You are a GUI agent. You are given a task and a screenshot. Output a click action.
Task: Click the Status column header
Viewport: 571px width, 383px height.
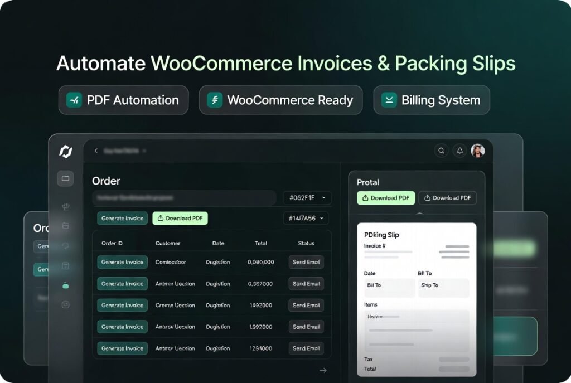coord(306,243)
